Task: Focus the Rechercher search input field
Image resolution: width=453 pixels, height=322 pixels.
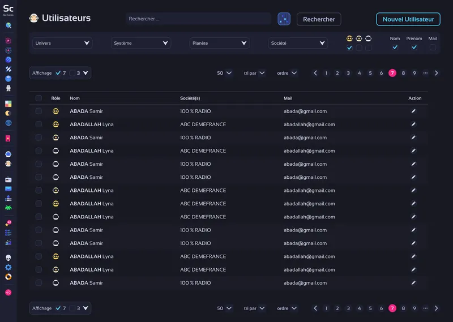Action: coord(198,19)
